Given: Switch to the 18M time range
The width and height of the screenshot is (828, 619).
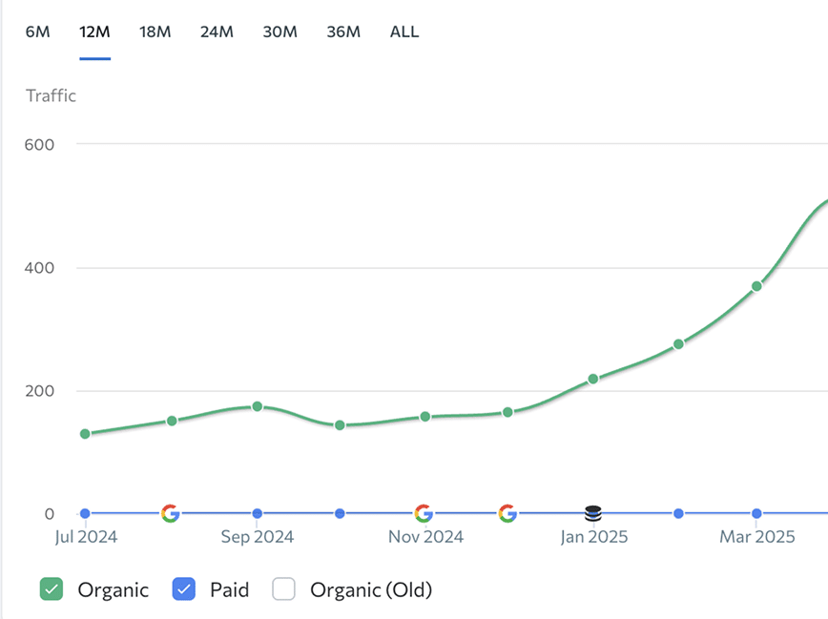Looking at the screenshot, I should (x=155, y=31).
